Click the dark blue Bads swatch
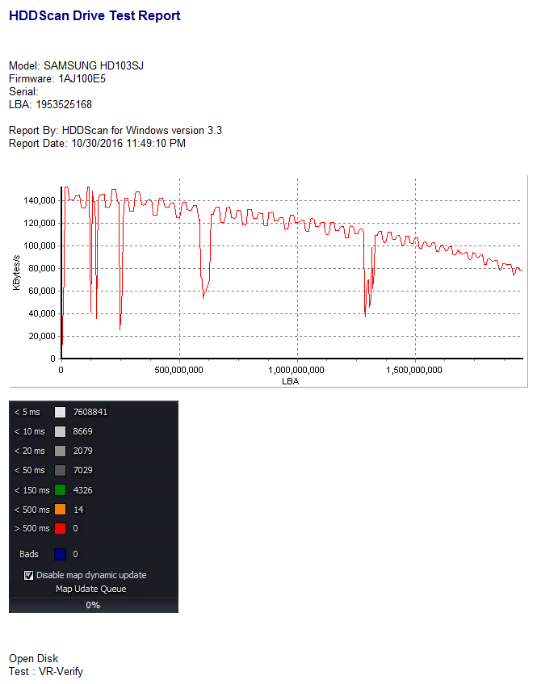The width and height of the screenshot is (537, 684). pyautogui.click(x=61, y=554)
